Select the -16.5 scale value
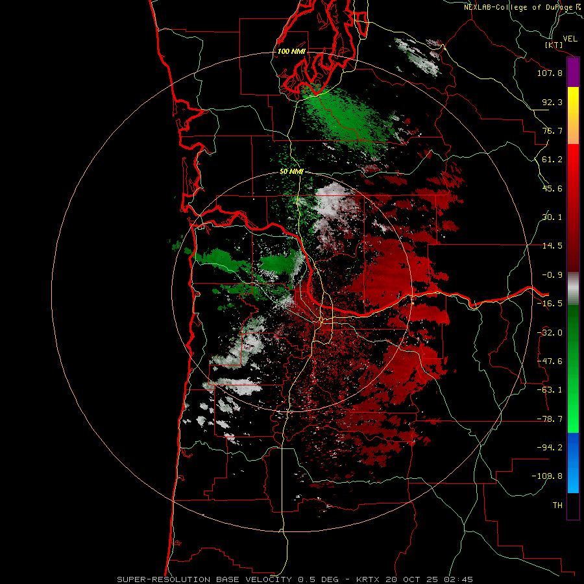Screen dimensions: 584x584 tap(550, 304)
